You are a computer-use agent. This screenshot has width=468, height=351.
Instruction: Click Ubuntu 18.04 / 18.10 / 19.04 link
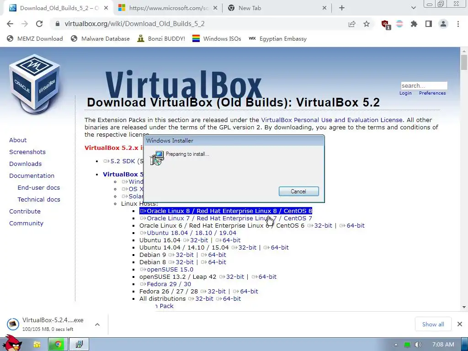click(x=188, y=233)
